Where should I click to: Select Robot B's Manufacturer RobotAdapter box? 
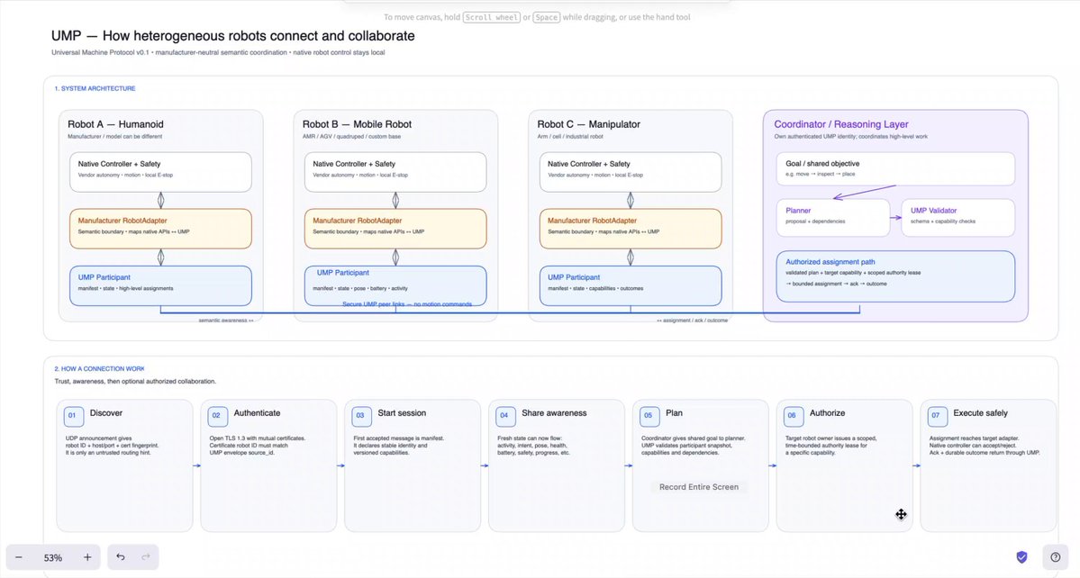pos(395,229)
